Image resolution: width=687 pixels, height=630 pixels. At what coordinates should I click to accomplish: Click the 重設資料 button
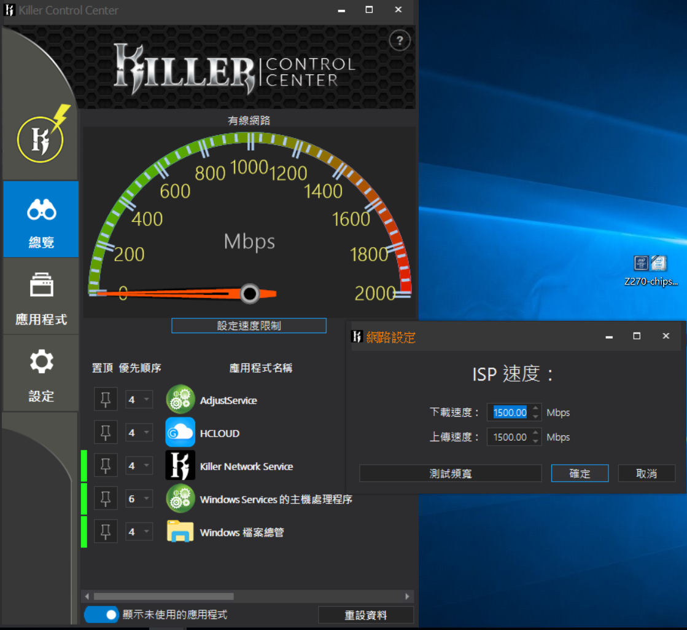(x=366, y=615)
